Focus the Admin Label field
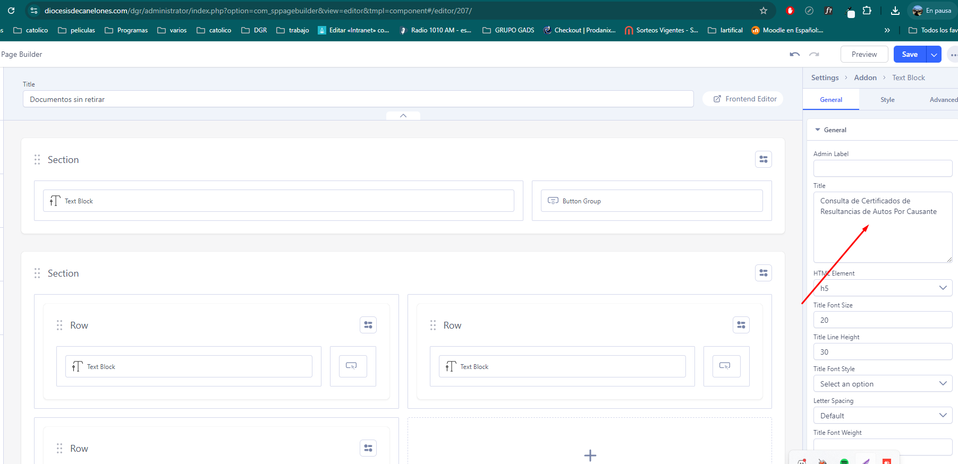 coord(883,168)
